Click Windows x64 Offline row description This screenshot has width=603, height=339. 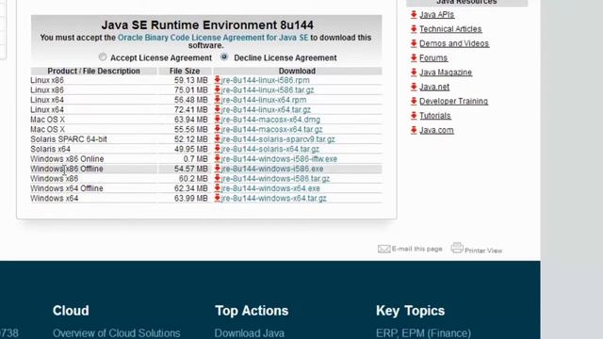pos(67,188)
